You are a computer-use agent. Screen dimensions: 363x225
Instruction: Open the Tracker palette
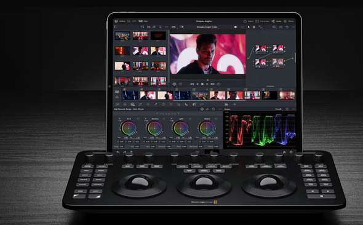[x=171, y=105]
